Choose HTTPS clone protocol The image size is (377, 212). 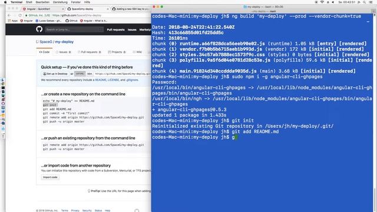80,74
